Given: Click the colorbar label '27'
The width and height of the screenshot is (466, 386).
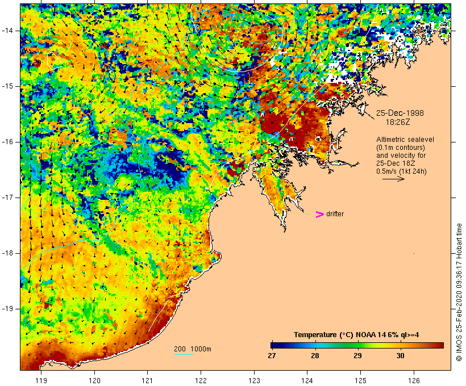Looking at the screenshot, I should click(272, 355).
